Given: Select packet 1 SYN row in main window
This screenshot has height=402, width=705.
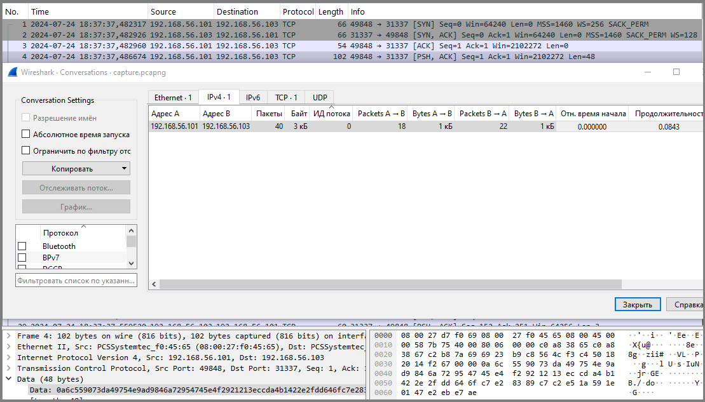Looking at the screenshot, I should [352, 24].
